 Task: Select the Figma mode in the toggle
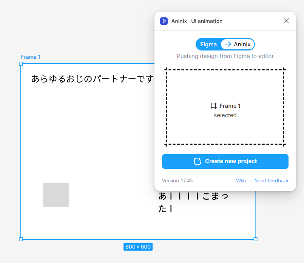pos(208,44)
